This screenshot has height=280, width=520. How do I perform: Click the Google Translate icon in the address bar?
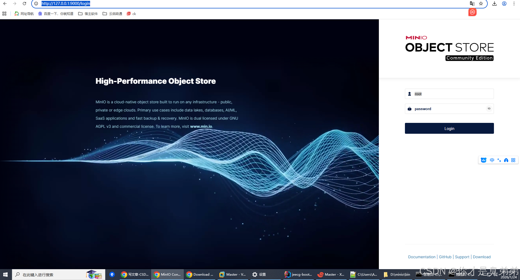472,4
